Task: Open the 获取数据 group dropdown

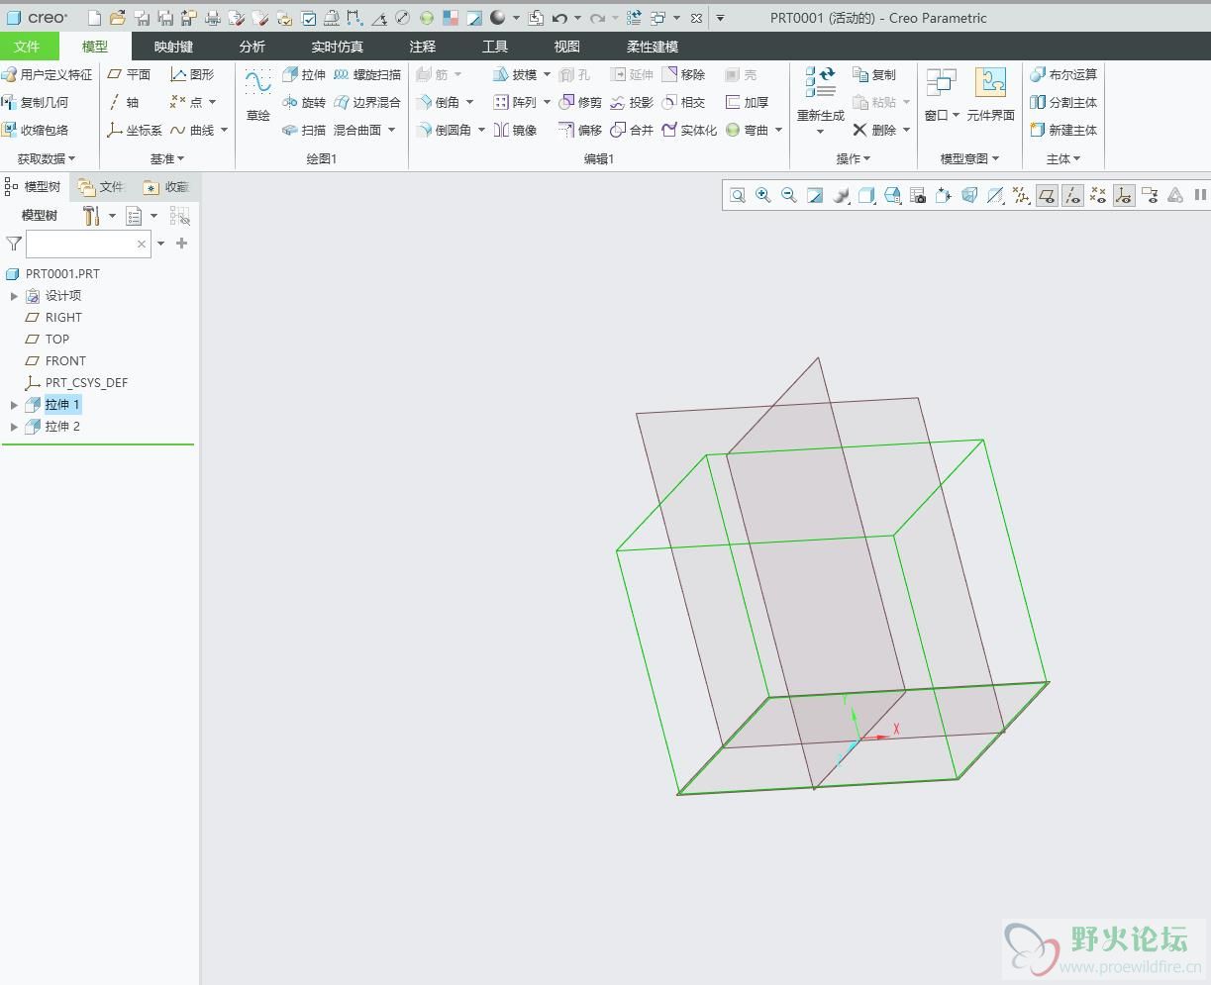Action: click(x=47, y=158)
